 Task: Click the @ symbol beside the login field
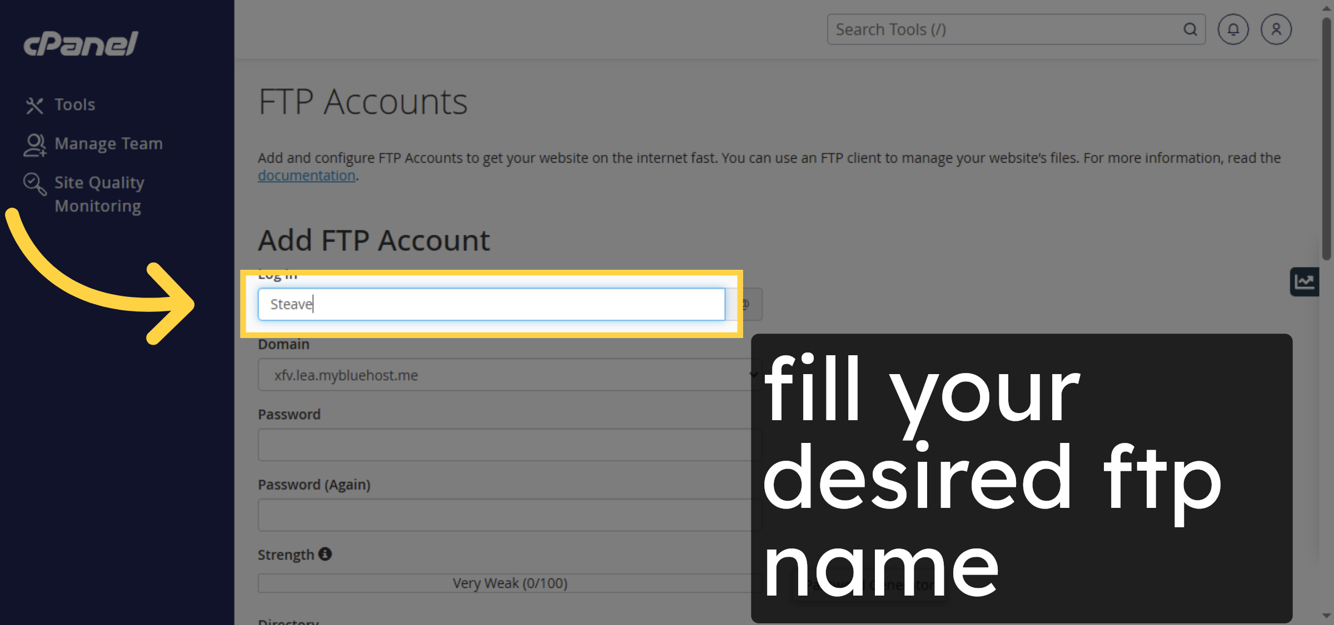point(745,304)
